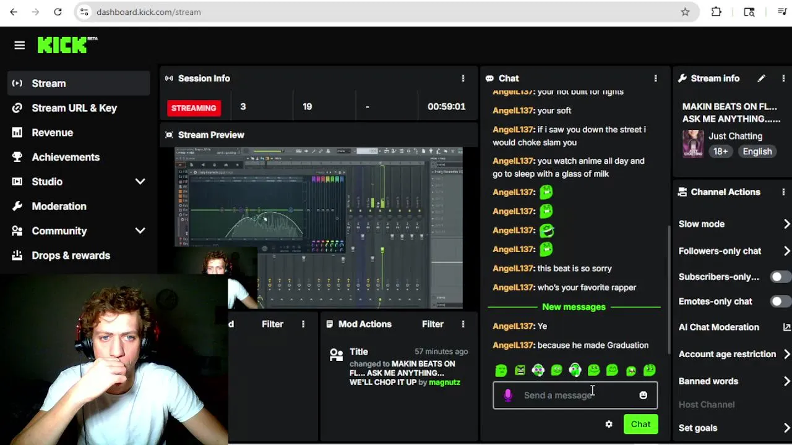Select Stream in the sidebar
This screenshot has width=792, height=445.
coord(79,83)
